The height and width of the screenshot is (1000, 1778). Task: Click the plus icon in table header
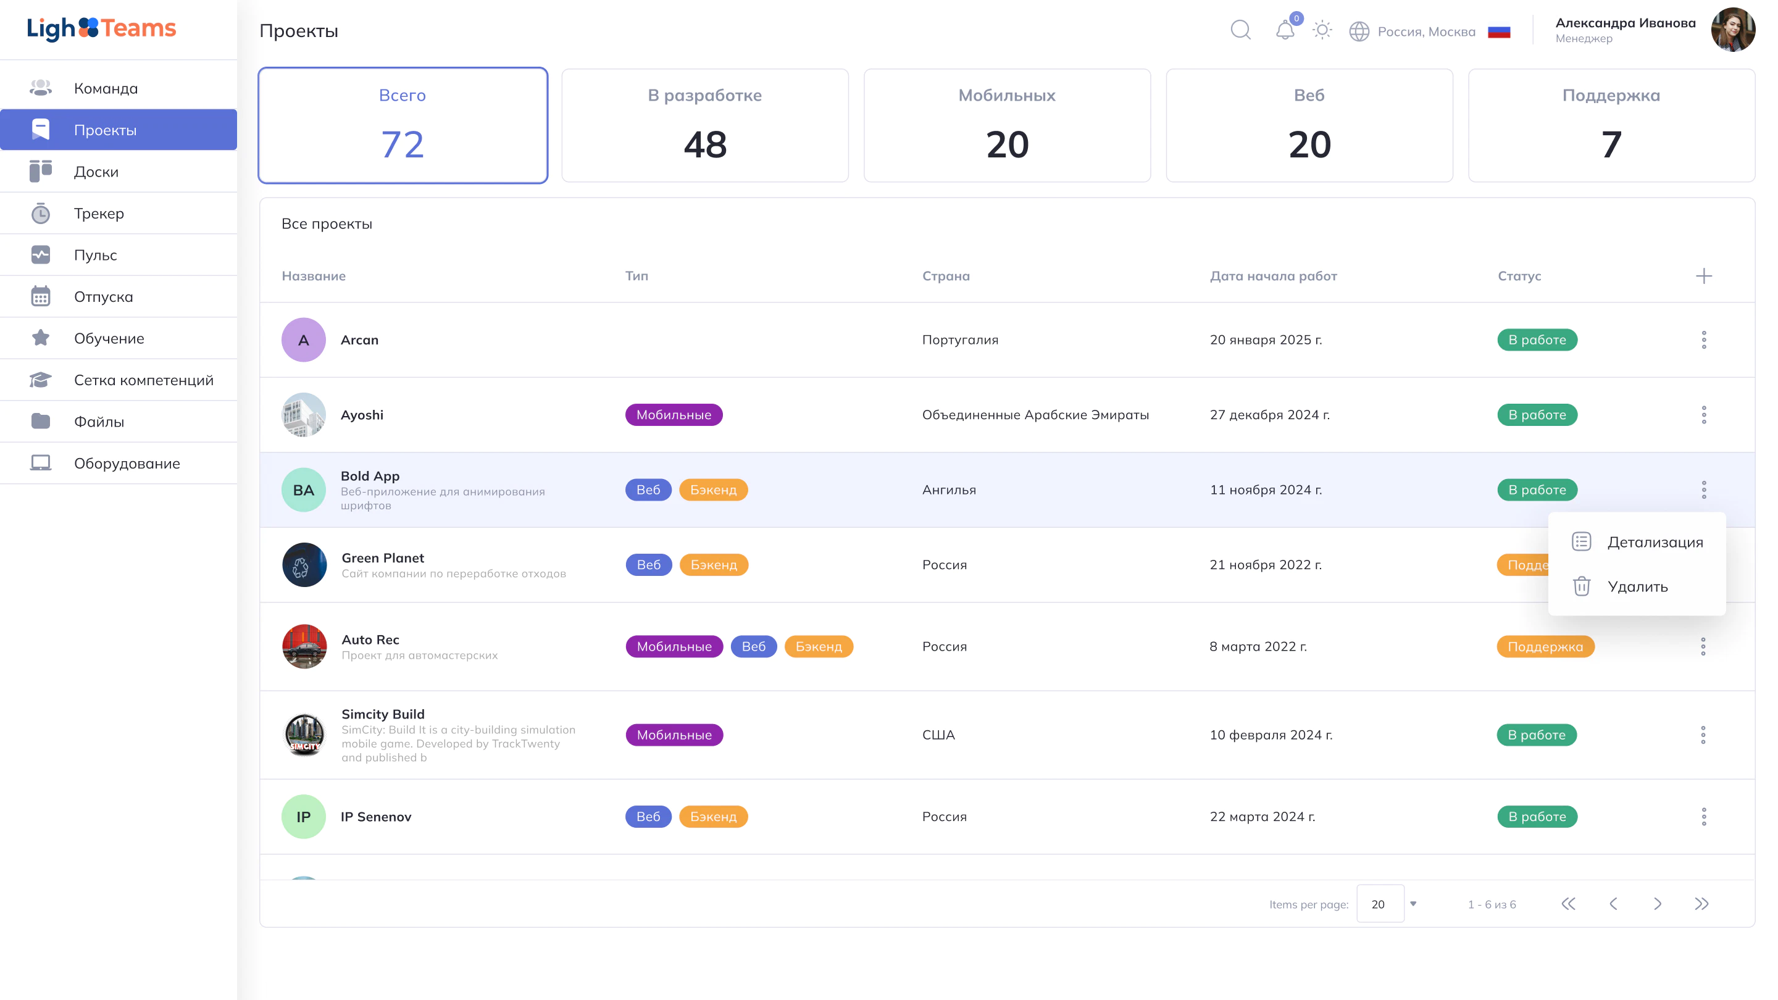click(1703, 276)
